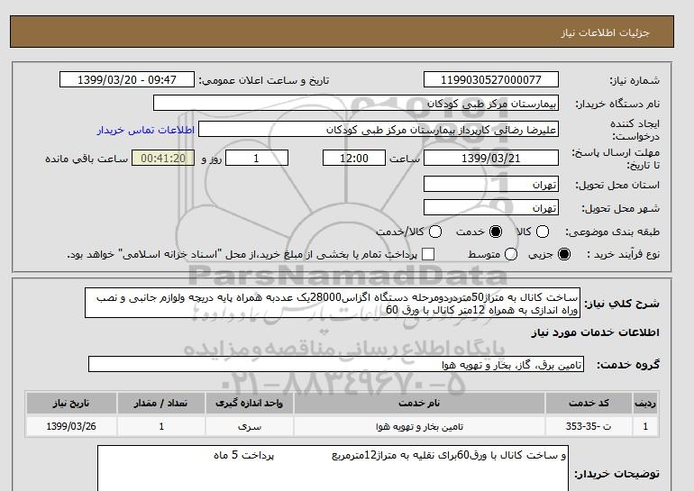
Task: Select the خدمت radio button
Action: pos(496,232)
